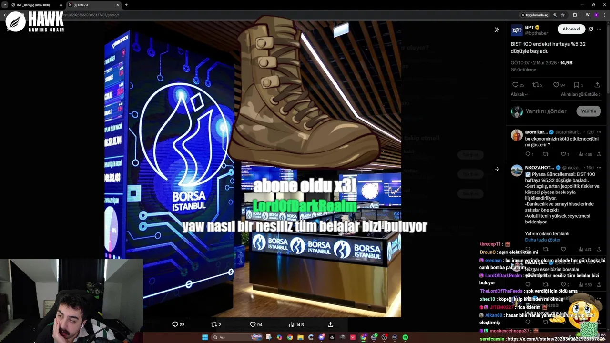The image size is (610, 343).
Task: Open more options on the BPT post
Action: click(x=599, y=29)
